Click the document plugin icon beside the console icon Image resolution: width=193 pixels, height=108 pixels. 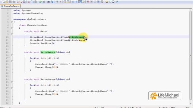(x=113, y=2)
